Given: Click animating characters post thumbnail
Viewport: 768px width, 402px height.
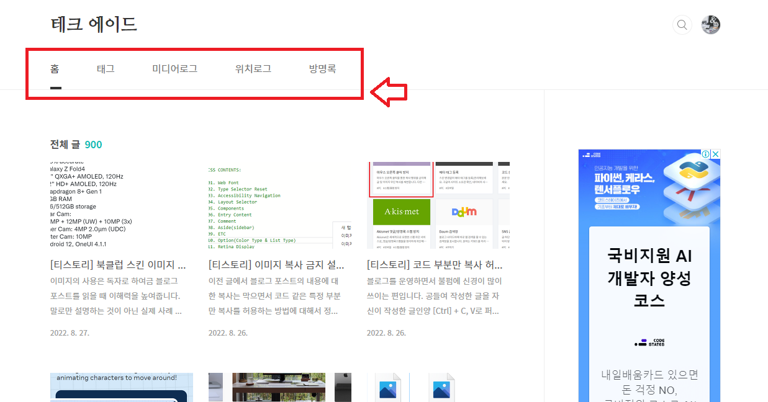Looking at the screenshot, I should [x=122, y=387].
